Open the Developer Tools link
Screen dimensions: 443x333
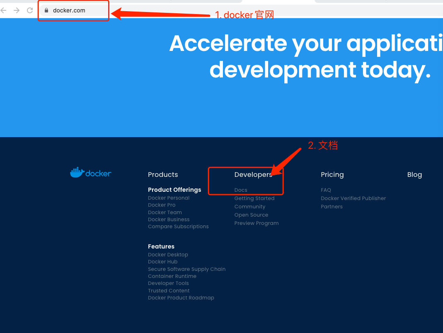click(x=168, y=283)
